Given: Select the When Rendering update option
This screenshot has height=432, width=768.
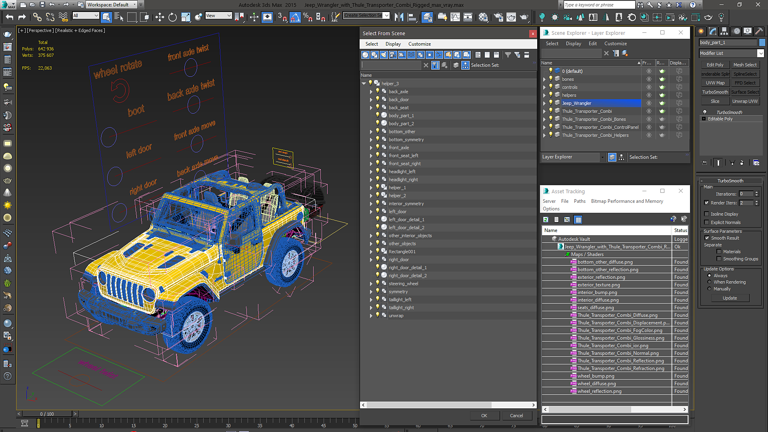Looking at the screenshot, I should 709,282.
